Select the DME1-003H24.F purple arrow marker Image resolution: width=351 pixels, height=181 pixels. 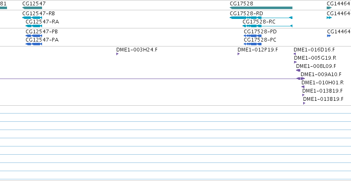[117, 54]
